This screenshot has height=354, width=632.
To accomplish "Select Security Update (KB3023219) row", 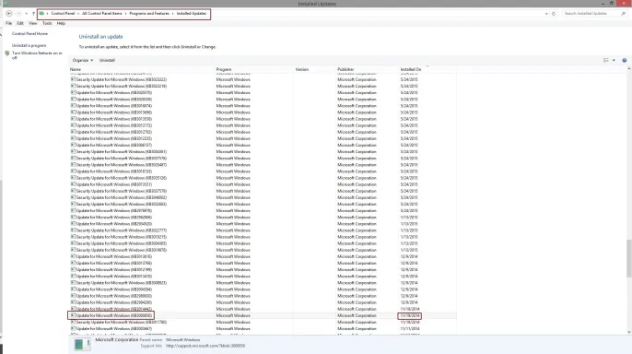I will 263,86.
